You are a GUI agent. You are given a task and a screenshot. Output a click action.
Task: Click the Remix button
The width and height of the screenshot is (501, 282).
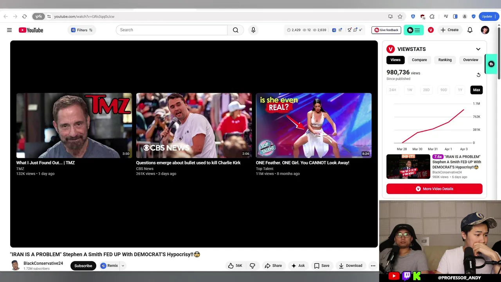pyautogui.click(x=109, y=266)
